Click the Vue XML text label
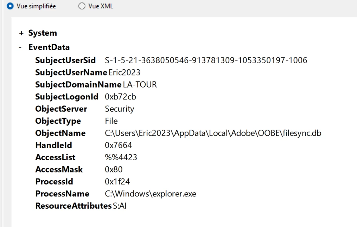 click(101, 6)
